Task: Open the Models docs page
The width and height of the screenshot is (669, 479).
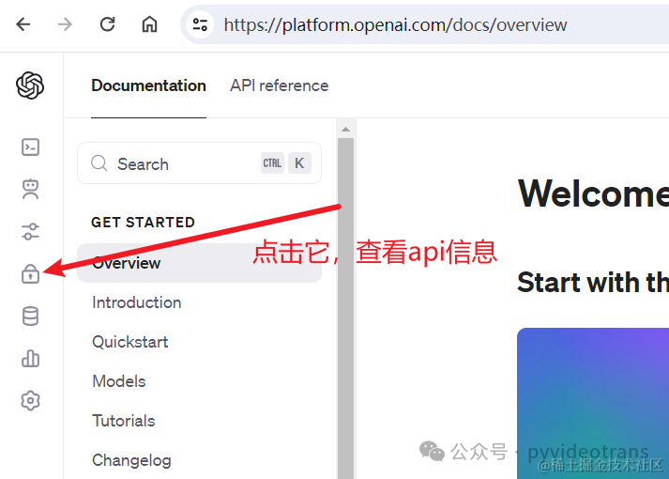Action: tap(119, 381)
